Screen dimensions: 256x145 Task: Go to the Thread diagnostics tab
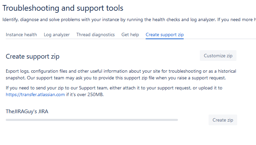[x=95, y=34]
